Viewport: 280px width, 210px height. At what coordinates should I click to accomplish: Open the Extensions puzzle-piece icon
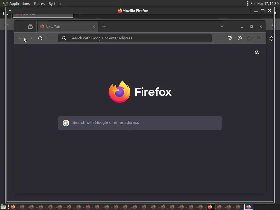click(x=249, y=38)
